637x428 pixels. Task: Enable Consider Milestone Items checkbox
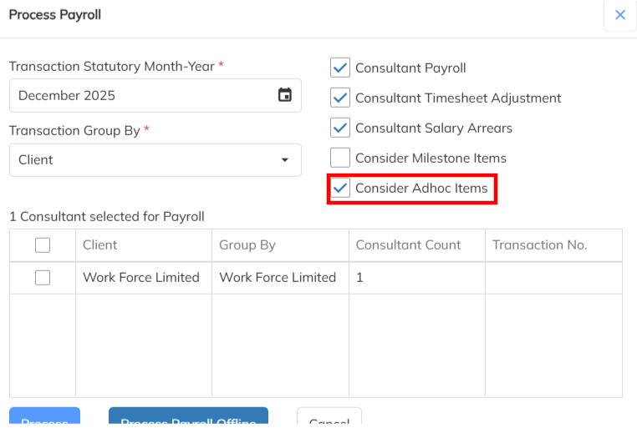(x=340, y=158)
